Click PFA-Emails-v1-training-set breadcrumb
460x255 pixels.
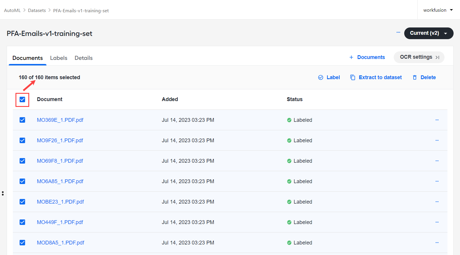81,11
